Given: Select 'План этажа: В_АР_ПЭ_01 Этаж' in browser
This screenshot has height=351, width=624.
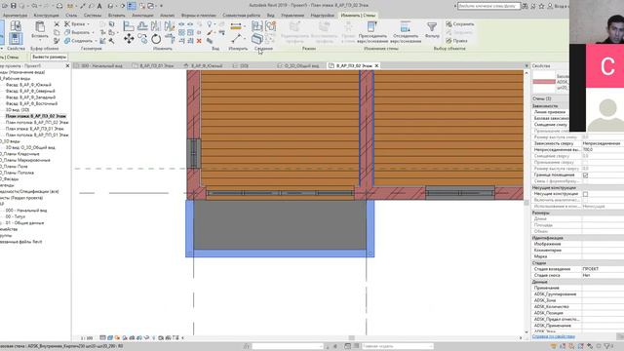Looking at the screenshot, I should (x=34, y=129).
